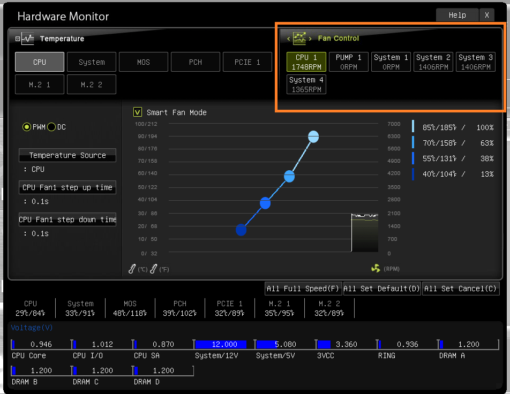Click the 70°C fan curve point
Screen dimensions: 510x394
coord(289,177)
